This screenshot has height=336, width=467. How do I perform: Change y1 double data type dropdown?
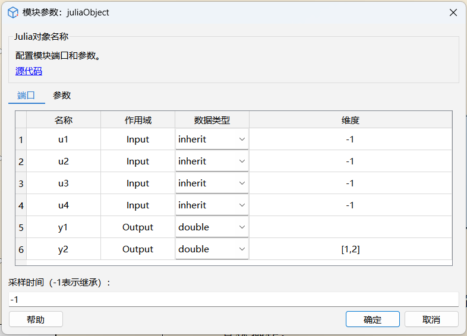point(212,227)
